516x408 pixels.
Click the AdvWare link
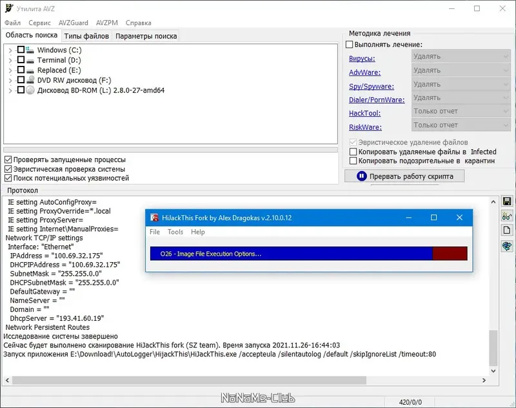click(364, 72)
